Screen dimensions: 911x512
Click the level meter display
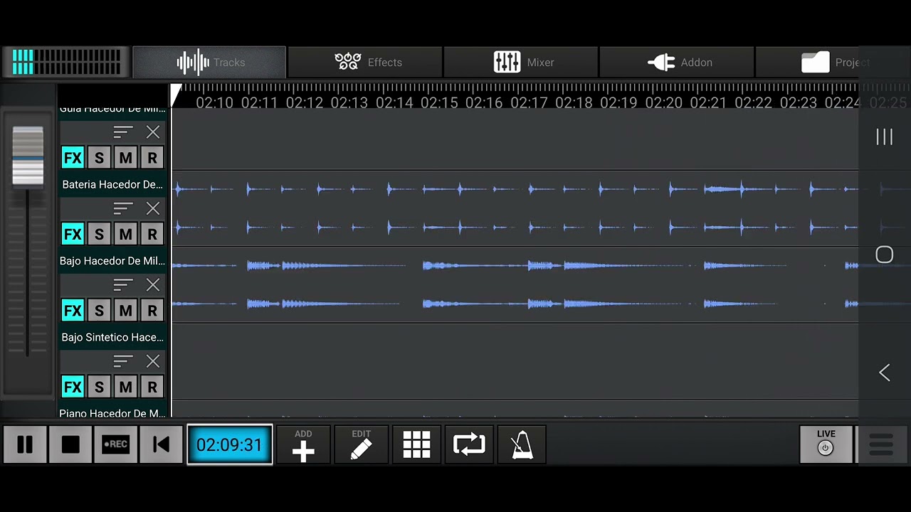(x=66, y=63)
